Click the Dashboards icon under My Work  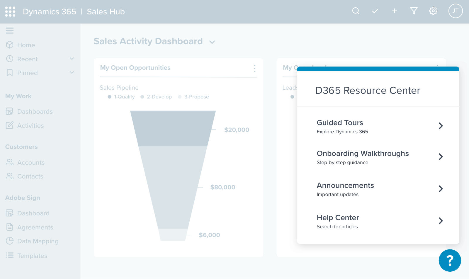(x=10, y=111)
